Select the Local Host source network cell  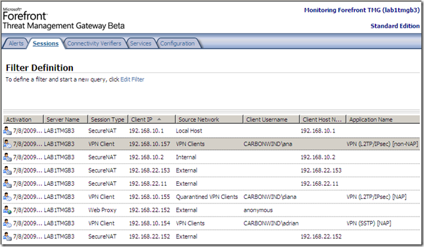(x=189, y=131)
